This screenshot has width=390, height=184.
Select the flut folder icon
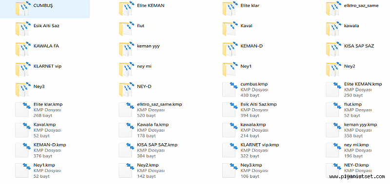[127, 29]
